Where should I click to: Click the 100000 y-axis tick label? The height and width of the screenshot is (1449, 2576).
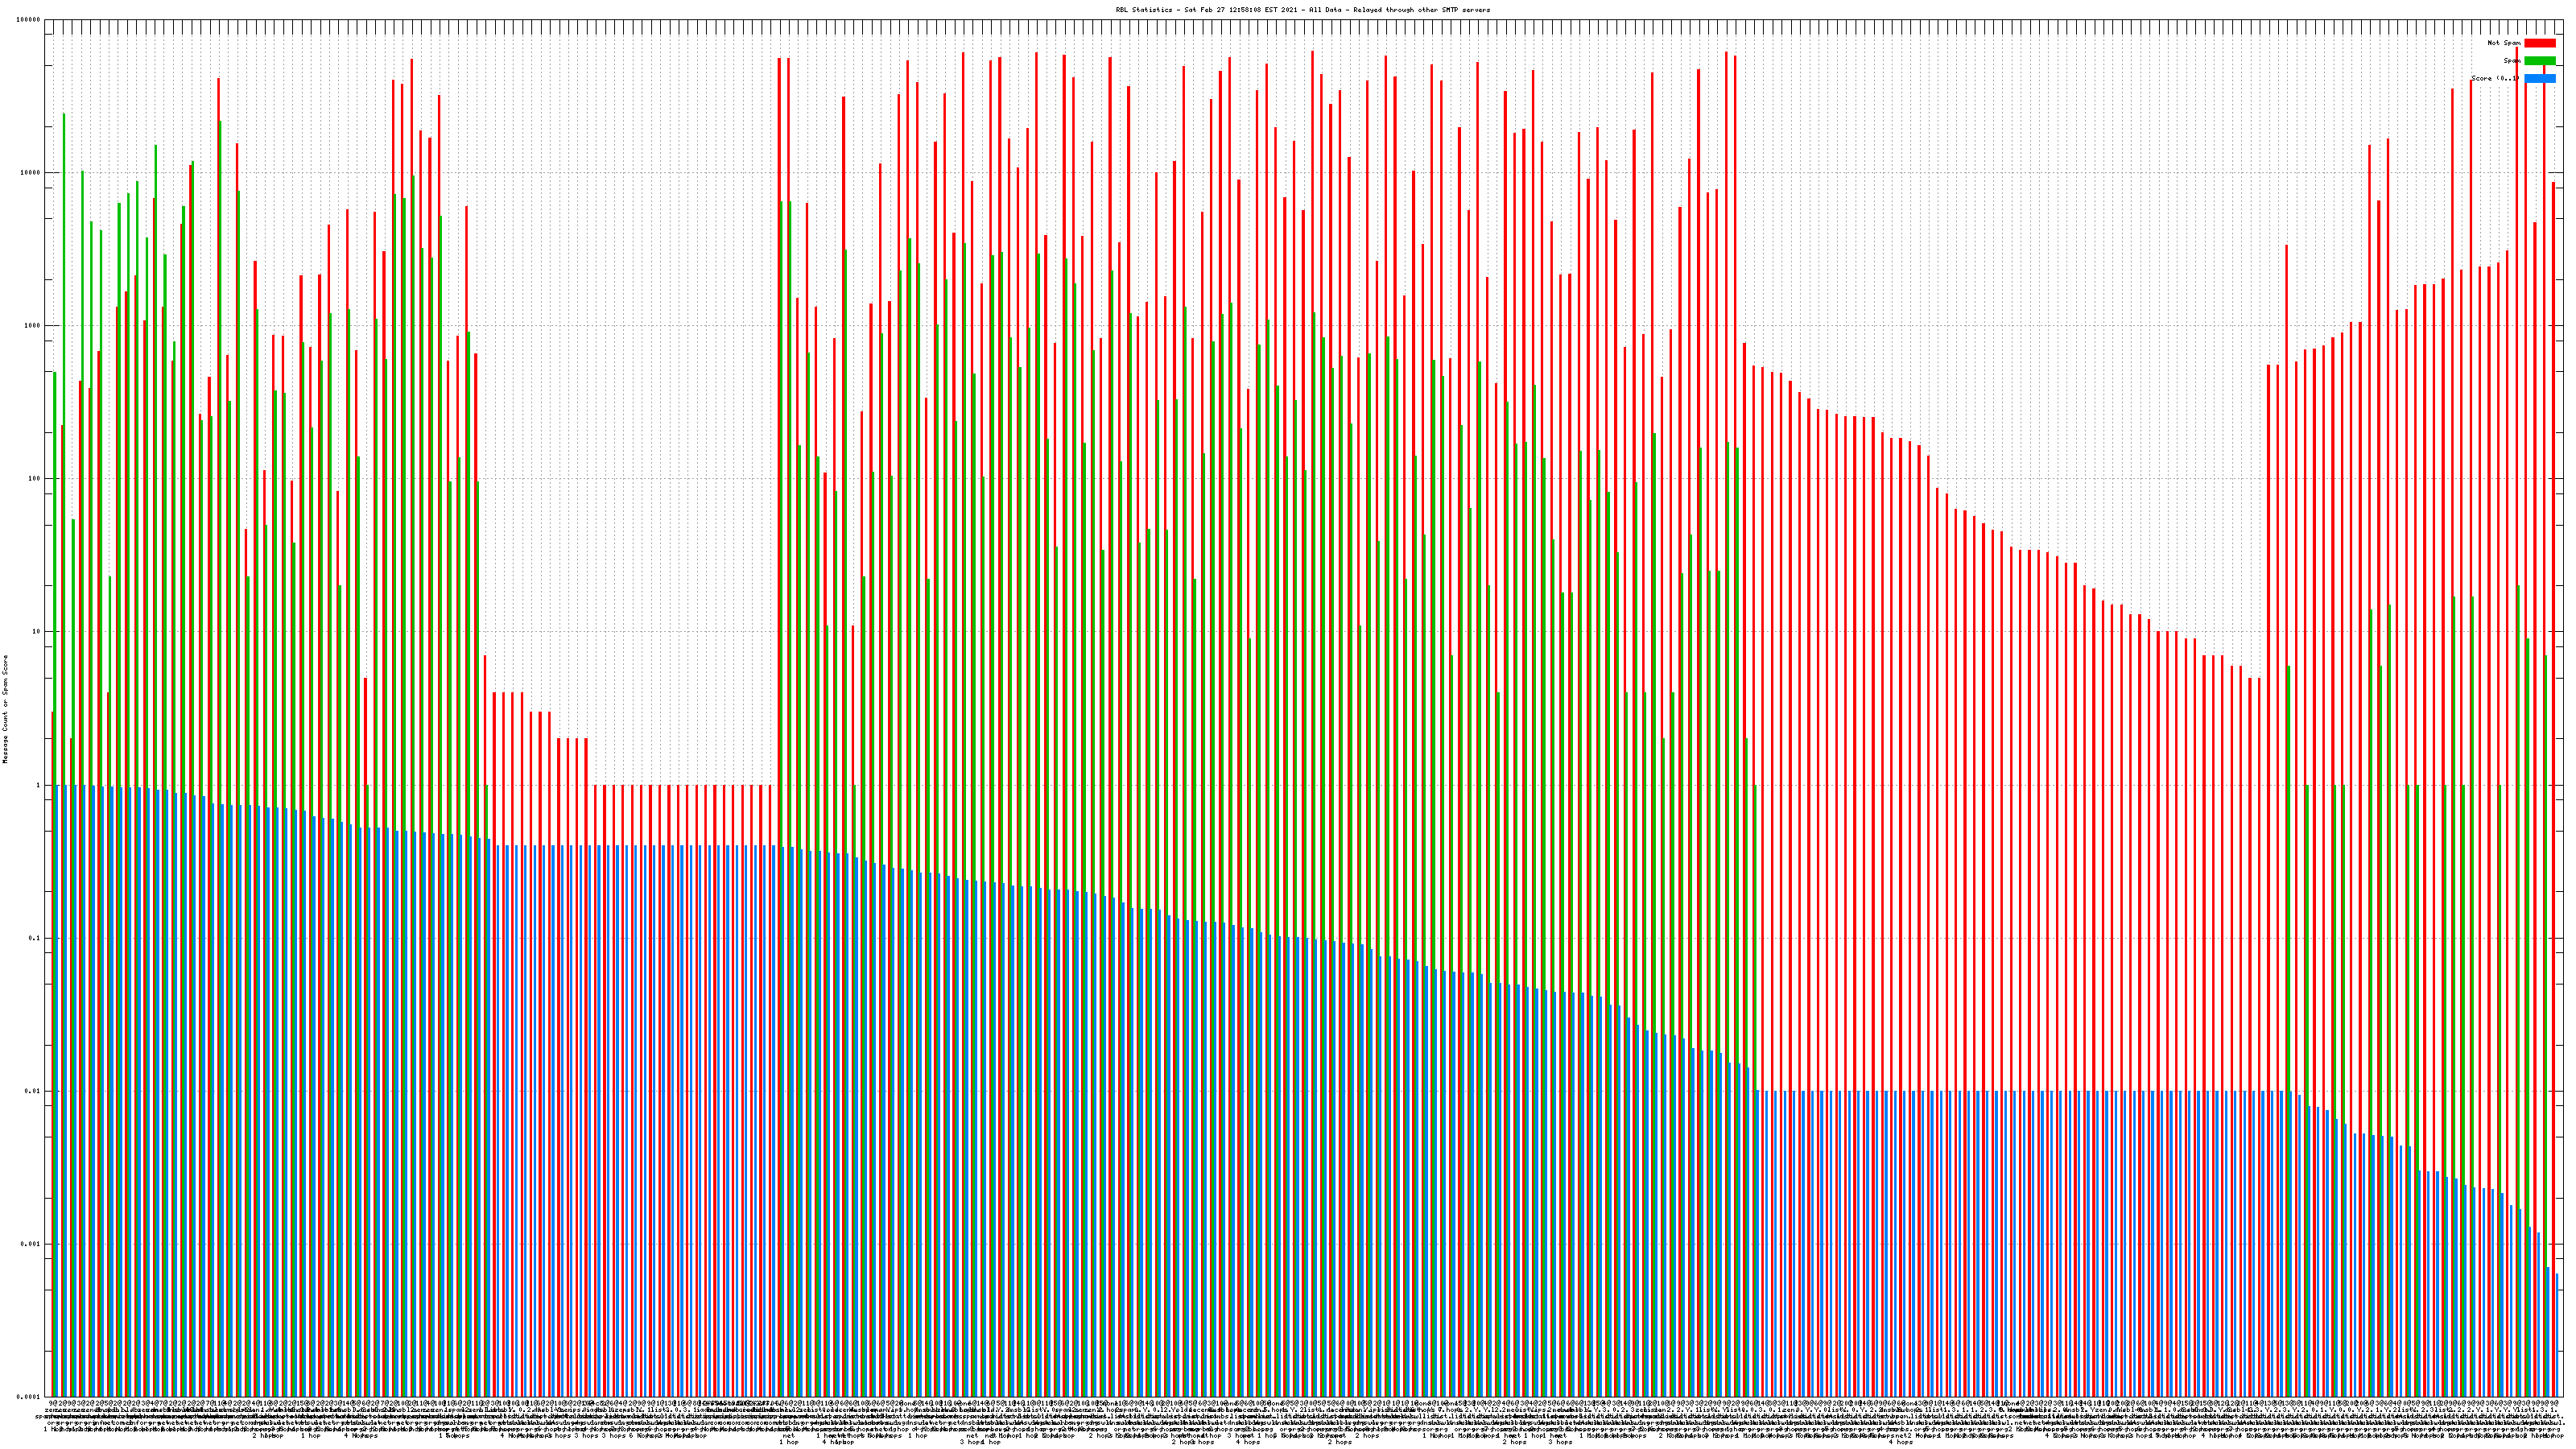pos(29,20)
